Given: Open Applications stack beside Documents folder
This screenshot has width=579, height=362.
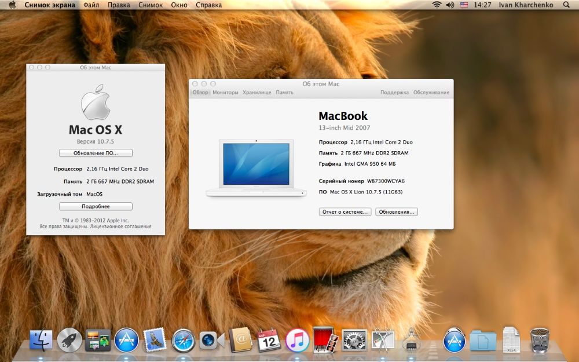Looking at the screenshot, I should click(x=454, y=340).
